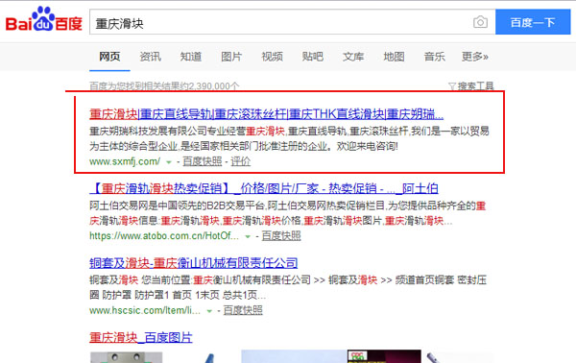Open 百度快照 for hscsic.com result
Screen dimensions: 576x363
pos(243,310)
